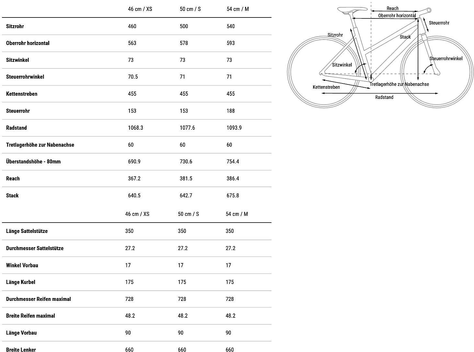Screen dimensions: 474x352
Task: Click the Radstand label under the bike drawing
Action: pos(384,97)
